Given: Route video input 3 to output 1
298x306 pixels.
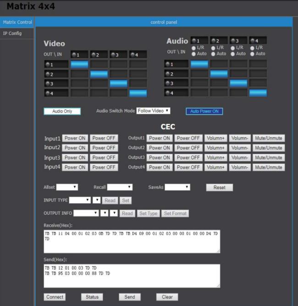Looking at the screenshot, I should tap(118, 64).
